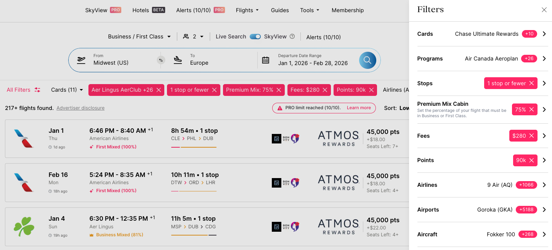This screenshot has width=552, height=250.
Task: Click the takeoff plane icon beside Midwest (US)
Action: (x=81, y=60)
